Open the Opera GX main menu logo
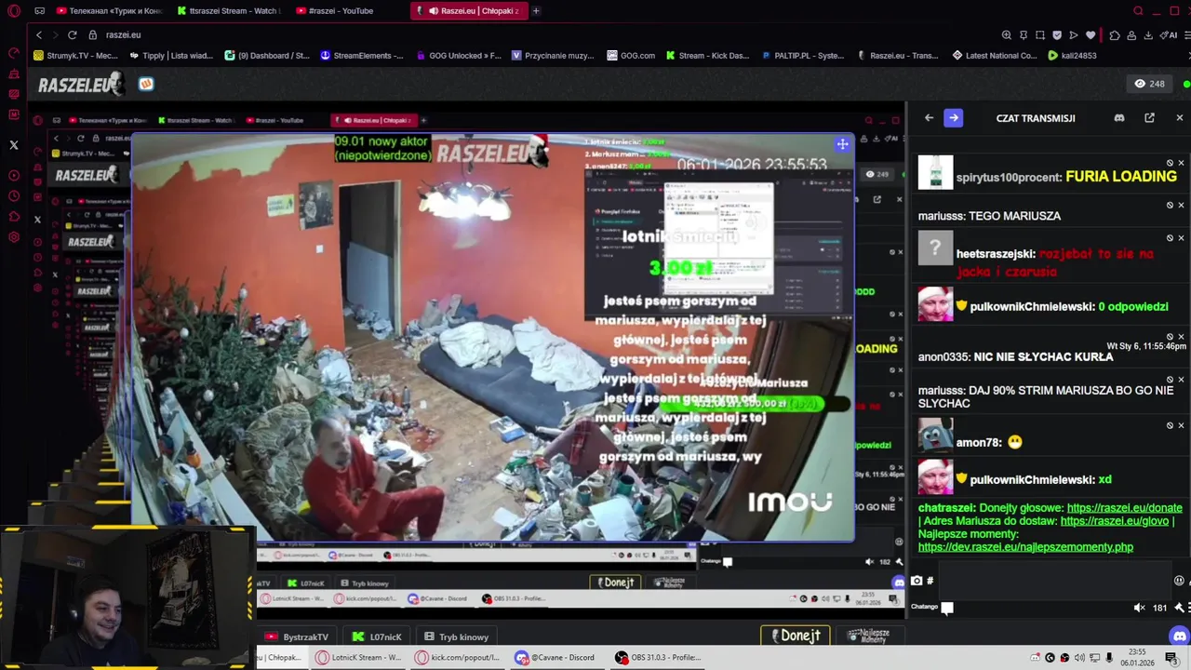 14,11
